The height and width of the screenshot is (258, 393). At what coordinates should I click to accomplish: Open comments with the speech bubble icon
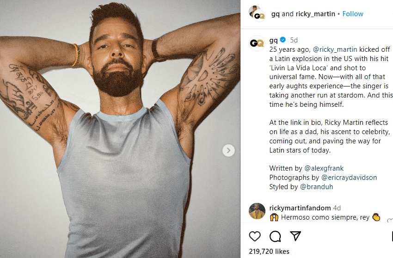coord(275,236)
